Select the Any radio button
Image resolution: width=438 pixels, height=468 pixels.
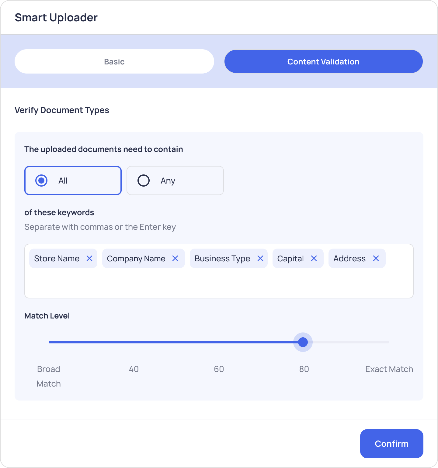coord(144,181)
